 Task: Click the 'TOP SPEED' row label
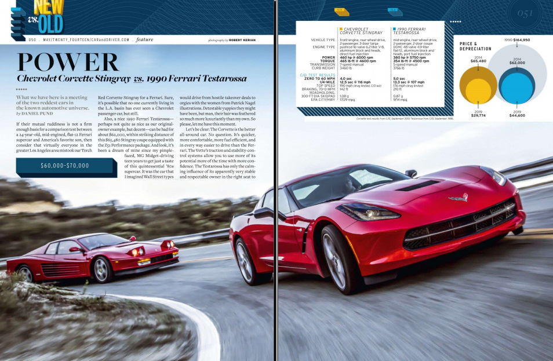point(326,86)
